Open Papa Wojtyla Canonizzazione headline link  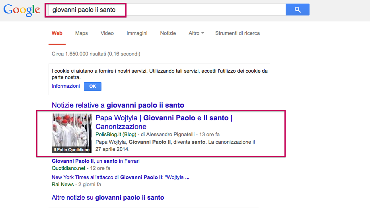click(x=164, y=122)
